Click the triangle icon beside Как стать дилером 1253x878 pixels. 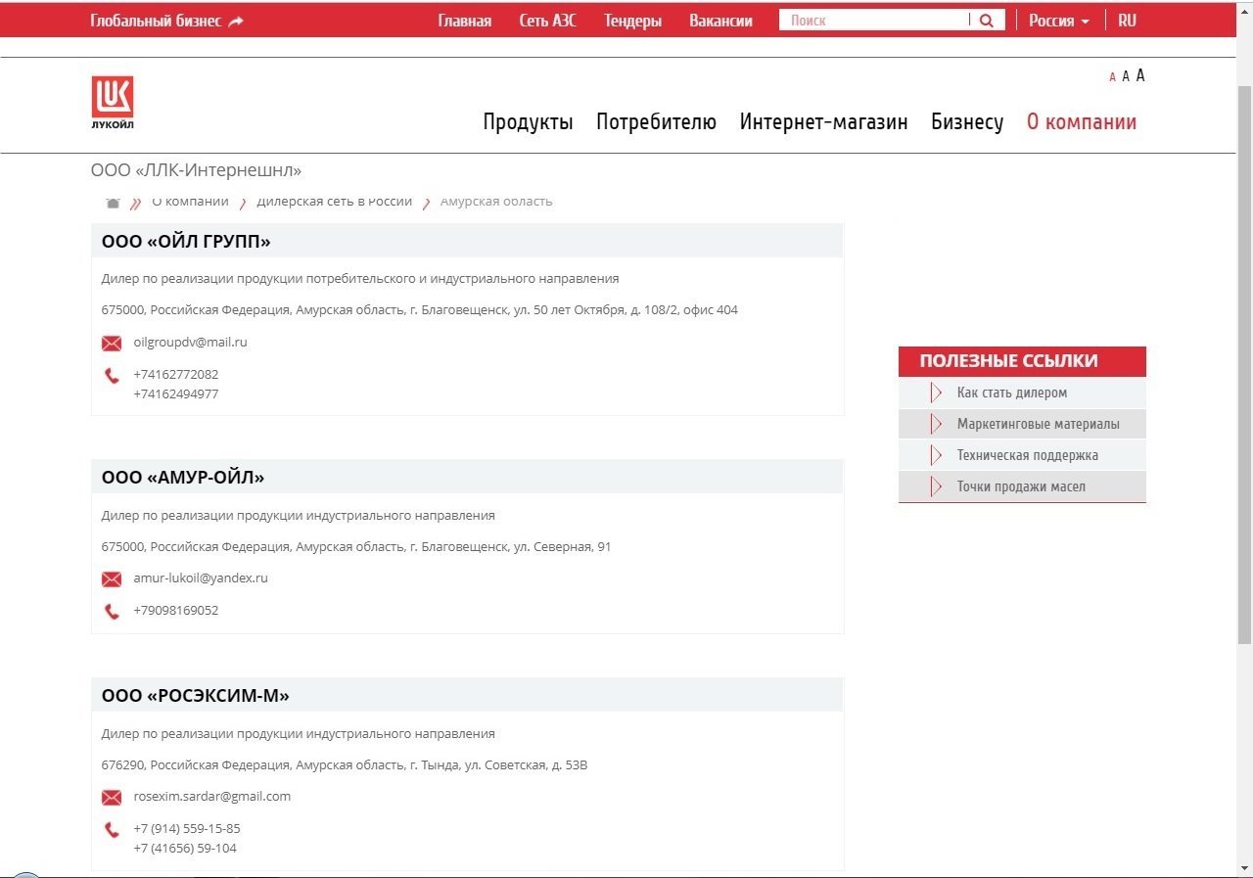coord(936,393)
